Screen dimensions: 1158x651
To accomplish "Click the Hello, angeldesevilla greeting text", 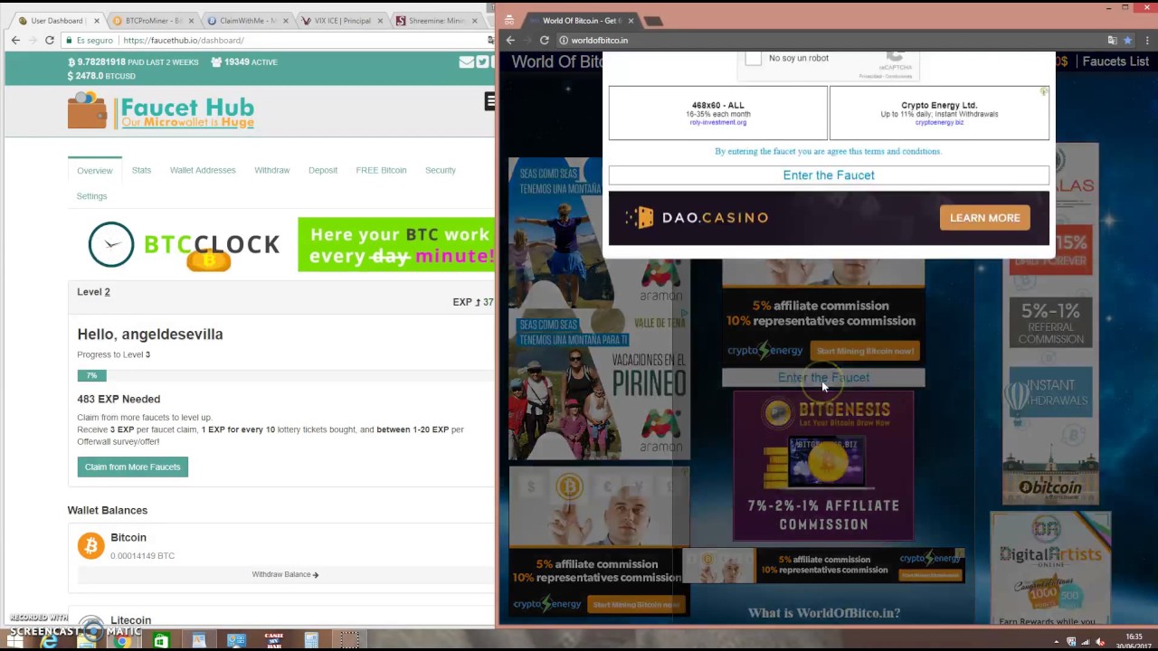I will (150, 334).
